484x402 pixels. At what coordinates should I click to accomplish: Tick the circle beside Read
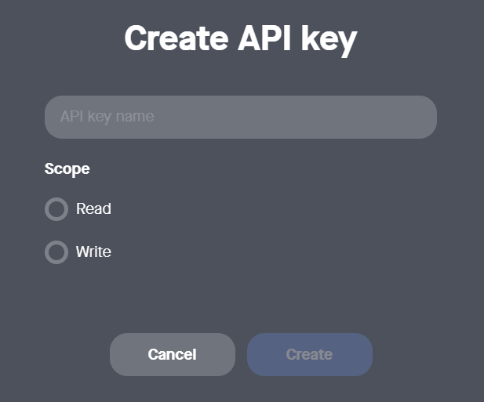click(x=56, y=209)
